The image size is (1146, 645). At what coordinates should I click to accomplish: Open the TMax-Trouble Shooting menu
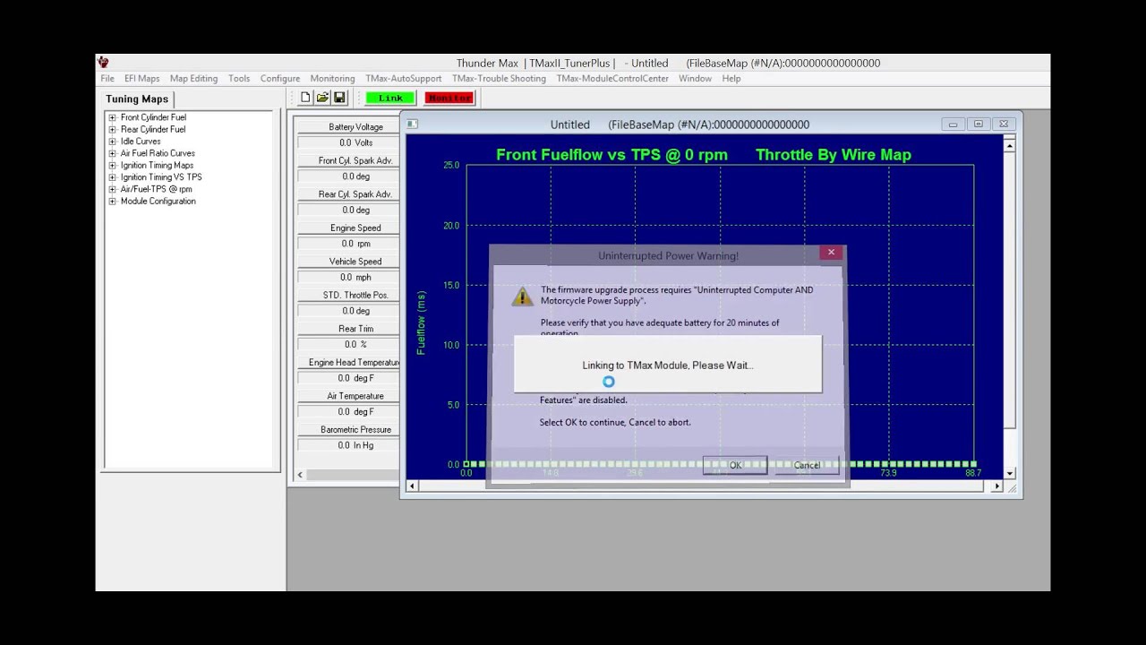point(499,79)
